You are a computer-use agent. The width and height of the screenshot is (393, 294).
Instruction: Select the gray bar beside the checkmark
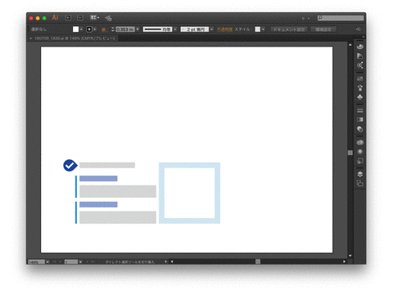coord(107,165)
